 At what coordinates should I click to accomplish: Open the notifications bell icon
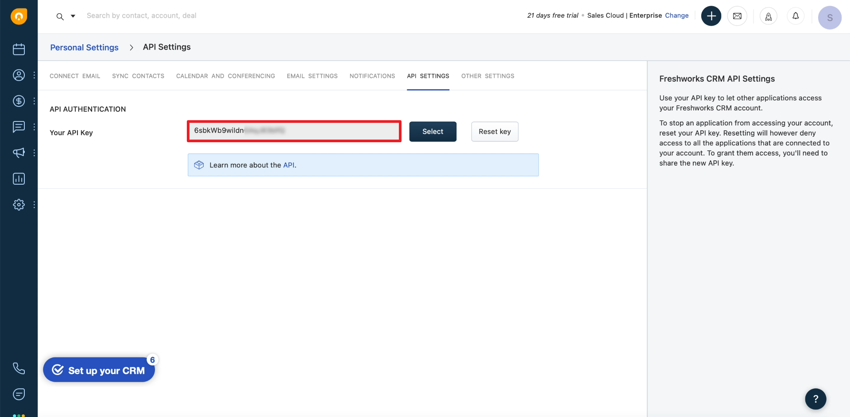(796, 16)
